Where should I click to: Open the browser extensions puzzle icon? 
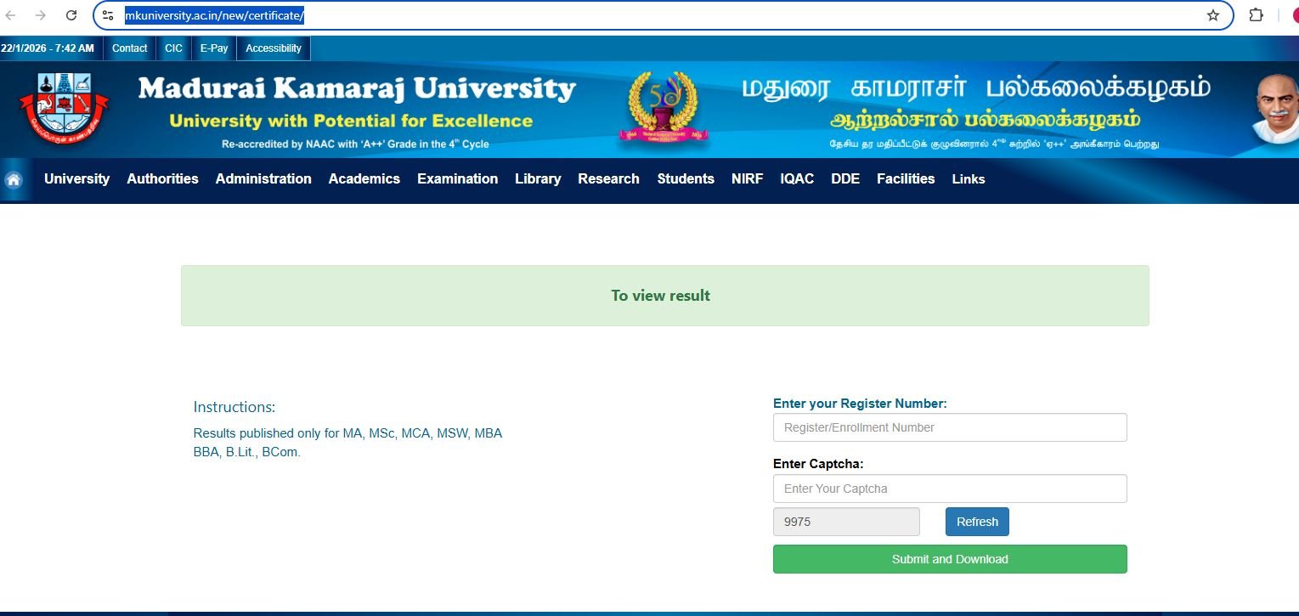[1256, 15]
